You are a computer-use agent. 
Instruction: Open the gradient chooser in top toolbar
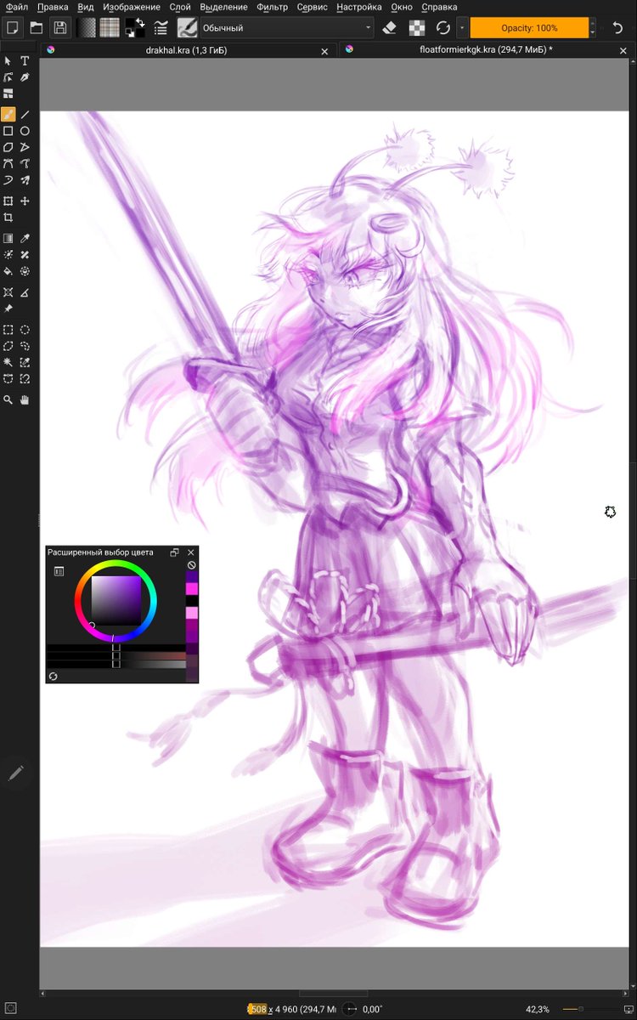coord(87,28)
